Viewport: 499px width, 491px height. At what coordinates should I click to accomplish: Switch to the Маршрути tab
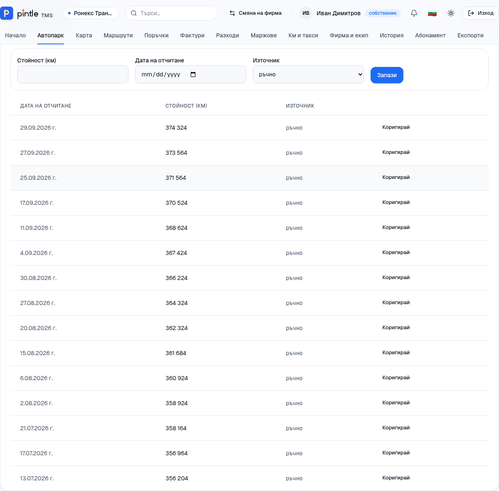click(x=118, y=35)
